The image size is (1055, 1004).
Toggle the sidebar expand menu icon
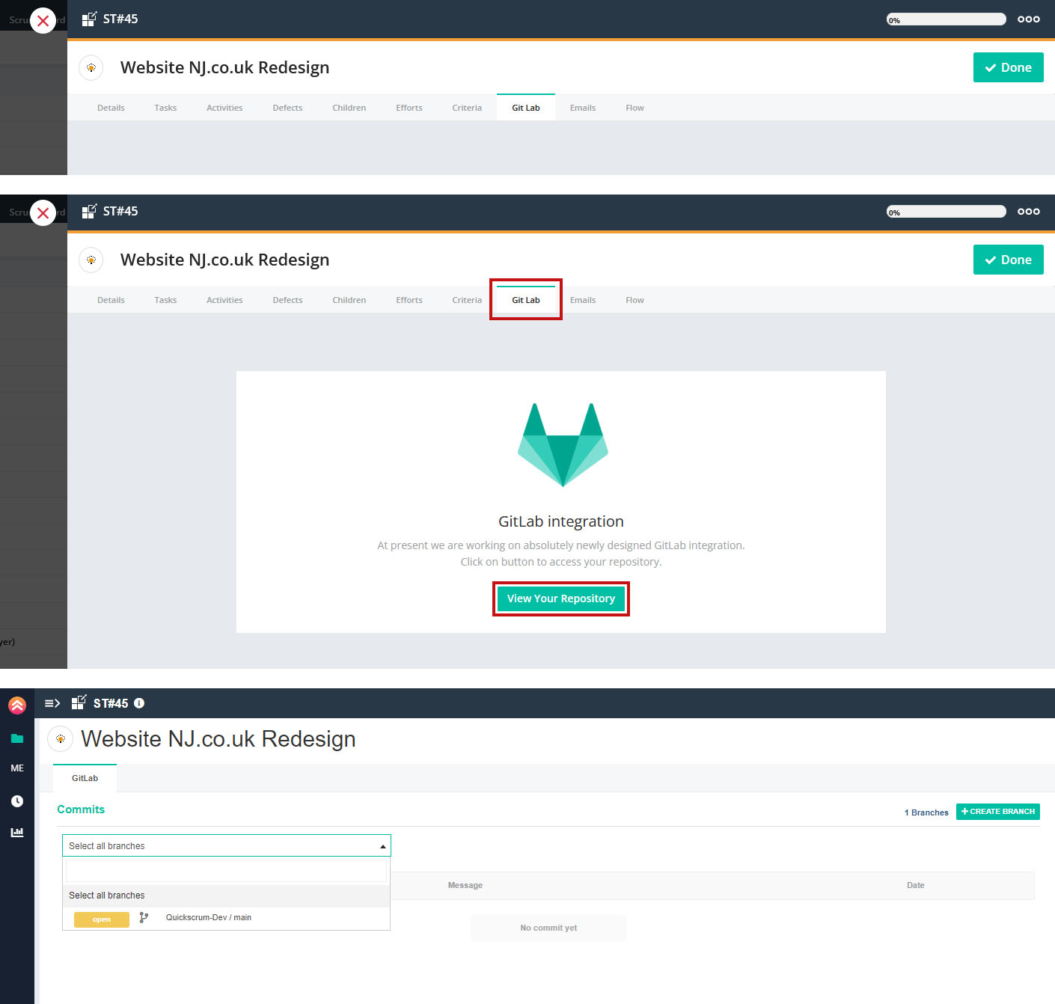(52, 703)
